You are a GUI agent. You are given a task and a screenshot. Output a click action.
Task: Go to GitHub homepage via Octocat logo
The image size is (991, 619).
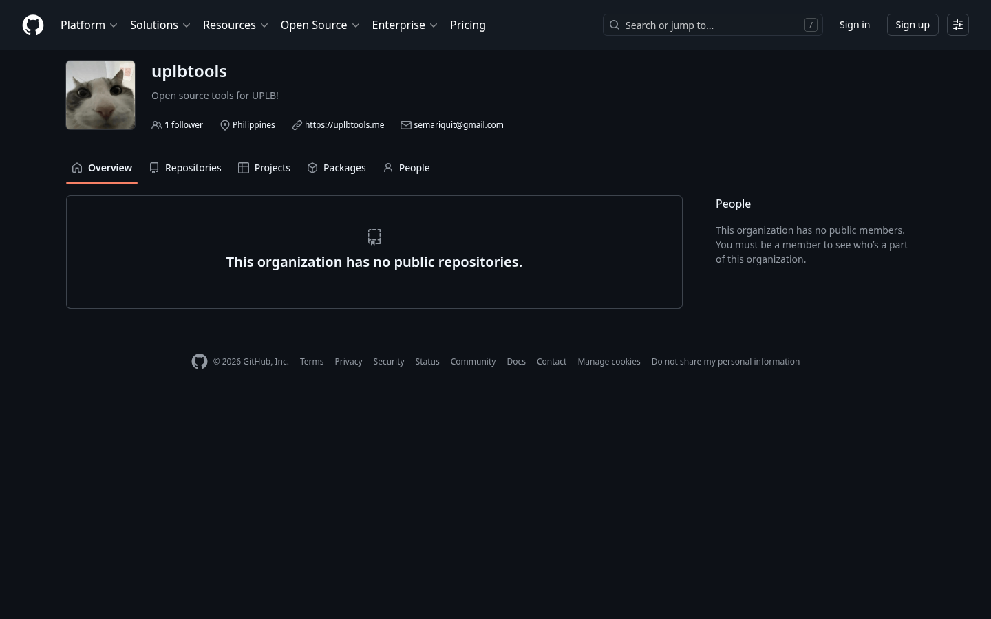tap(33, 25)
